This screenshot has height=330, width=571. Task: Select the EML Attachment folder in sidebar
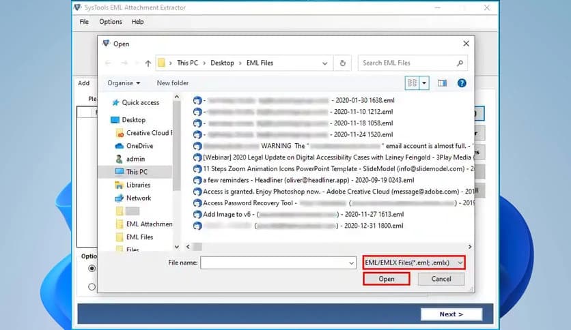(150, 224)
